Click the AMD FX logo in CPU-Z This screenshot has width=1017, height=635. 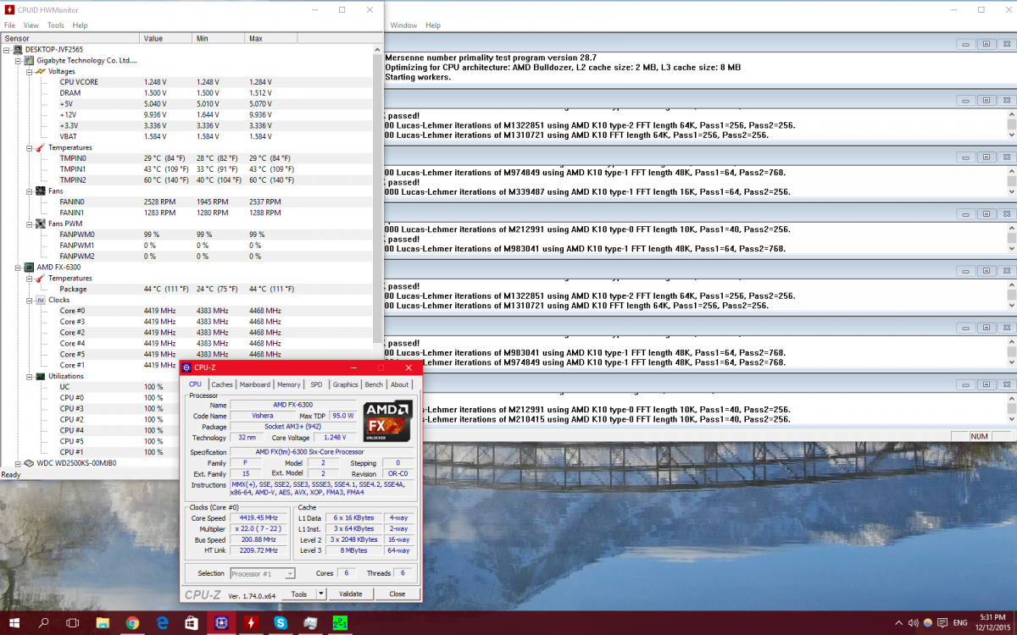(x=388, y=421)
